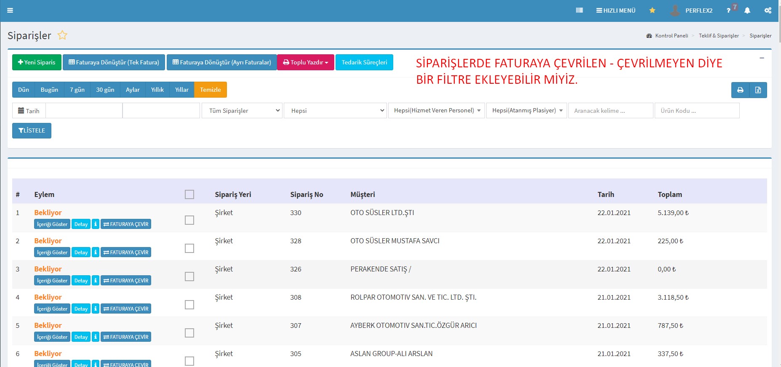Select checkbox for ROLPAR OTOMOTIV order 308

click(x=189, y=305)
